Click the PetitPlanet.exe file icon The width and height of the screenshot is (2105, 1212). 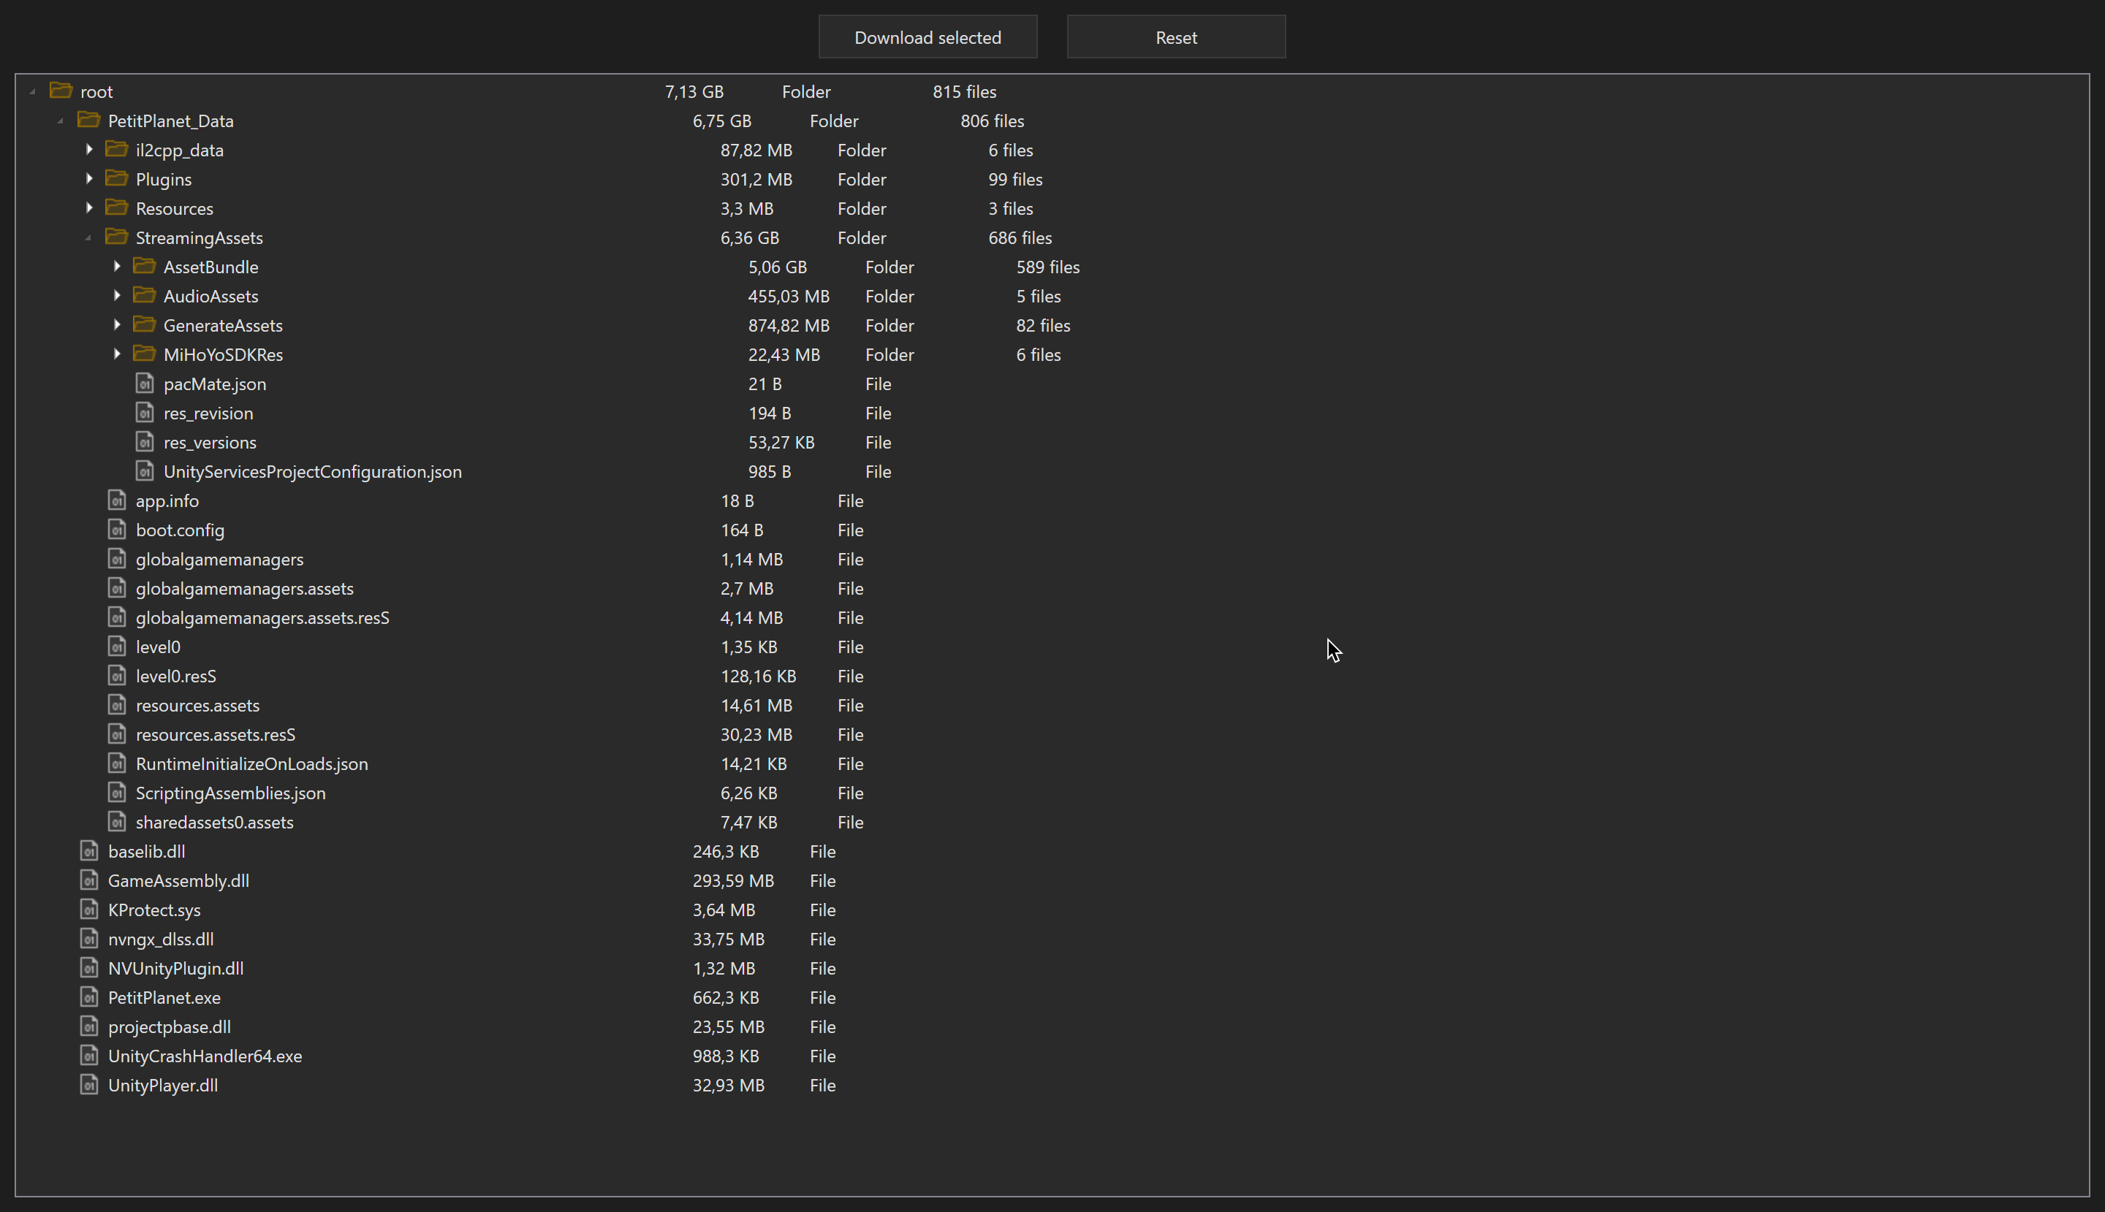pos(89,996)
